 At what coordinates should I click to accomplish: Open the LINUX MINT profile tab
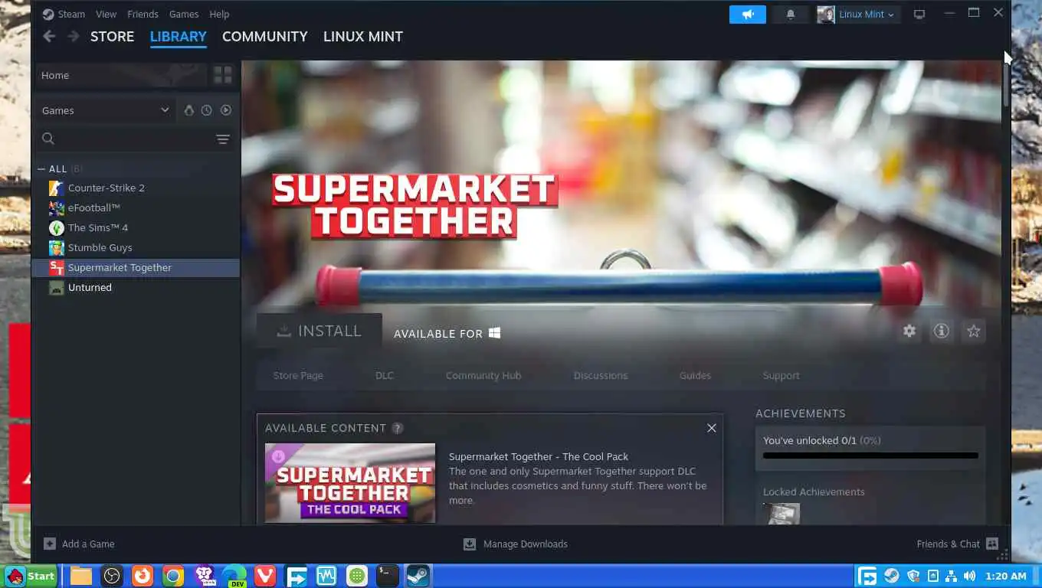point(363,36)
